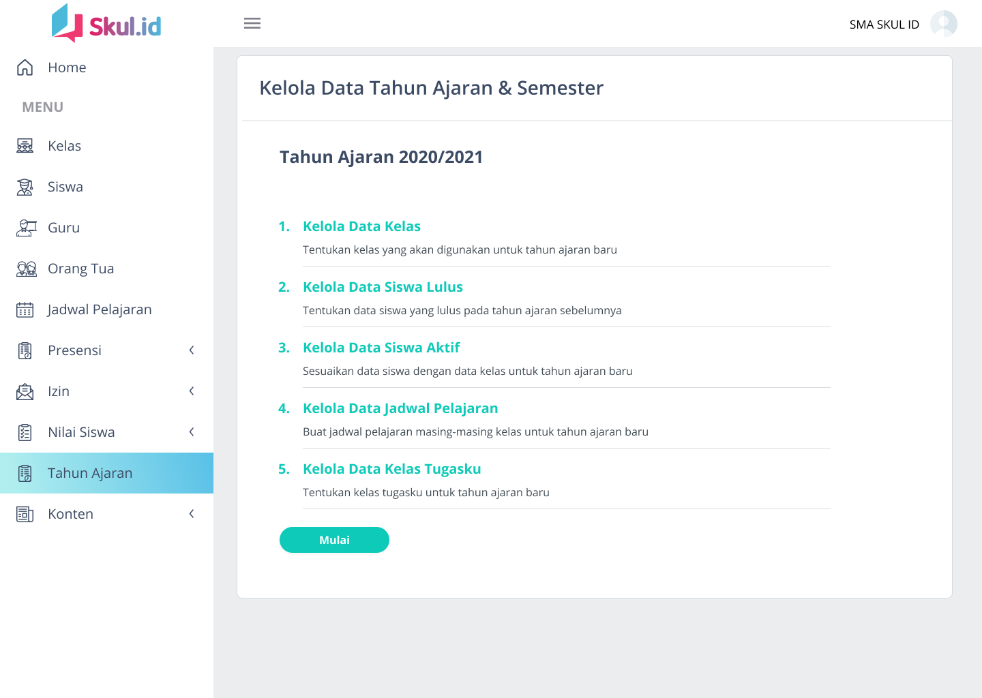Click the SMA SKUL ID account name

click(x=884, y=25)
